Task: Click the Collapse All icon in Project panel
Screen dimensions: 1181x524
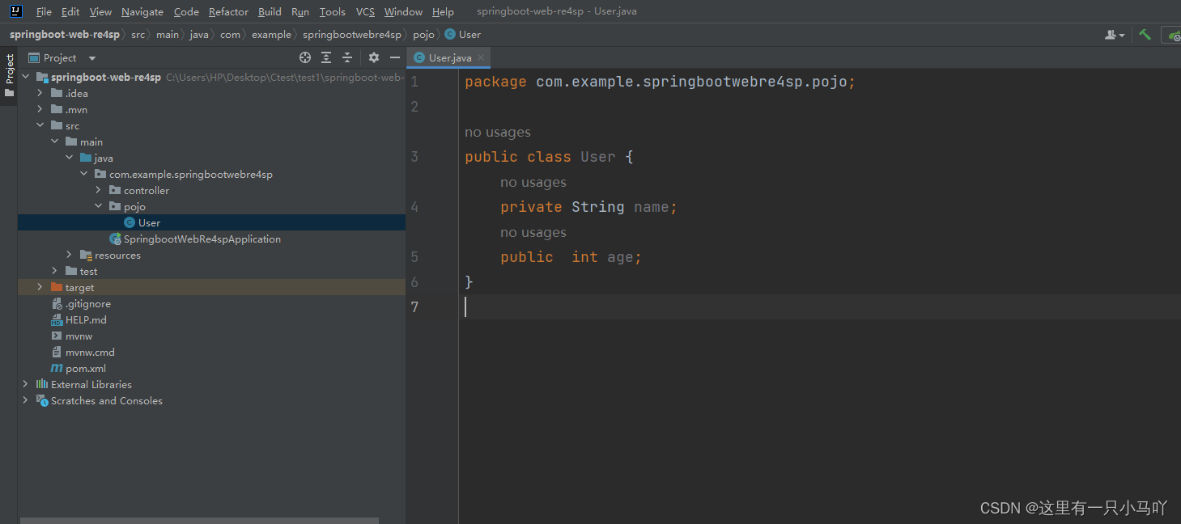Action: coord(347,57)
